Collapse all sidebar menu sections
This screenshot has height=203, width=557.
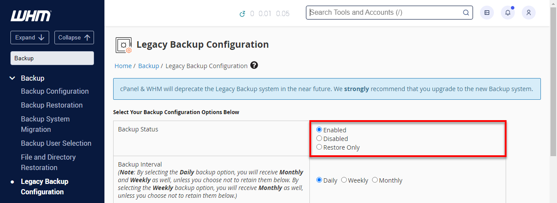click(74, 37)
